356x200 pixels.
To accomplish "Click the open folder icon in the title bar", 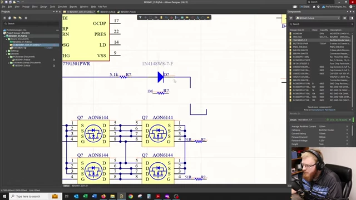I will (14, 2).
